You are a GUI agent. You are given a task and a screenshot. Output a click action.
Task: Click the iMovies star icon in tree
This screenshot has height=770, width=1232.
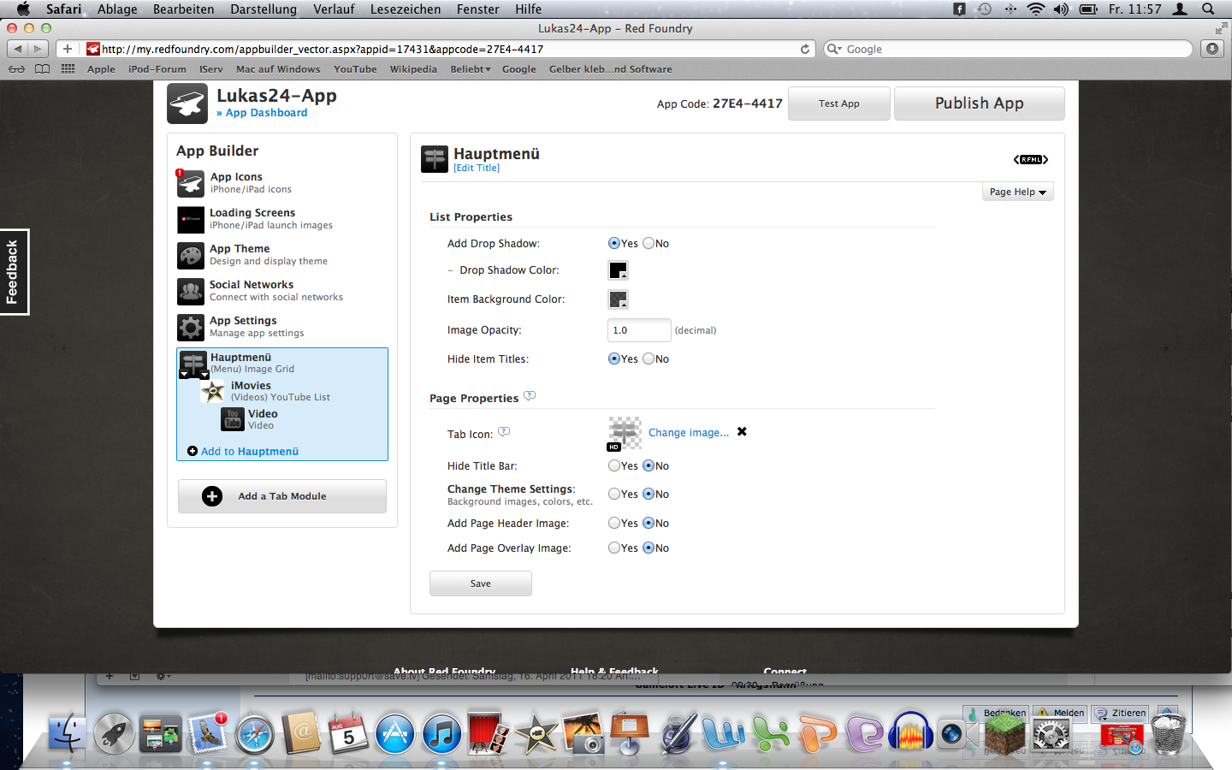click(213, 391)
